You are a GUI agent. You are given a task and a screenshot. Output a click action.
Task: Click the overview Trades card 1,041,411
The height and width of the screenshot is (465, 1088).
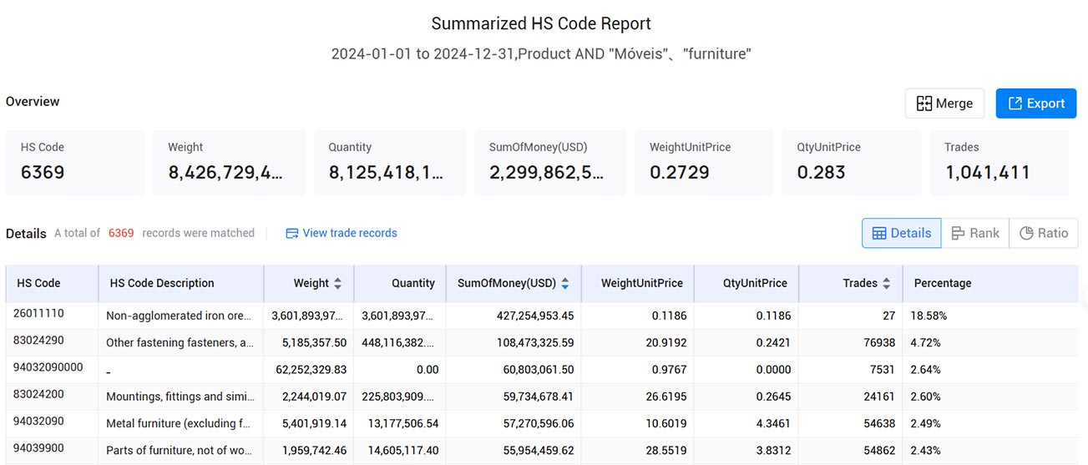tap(999, 162)
